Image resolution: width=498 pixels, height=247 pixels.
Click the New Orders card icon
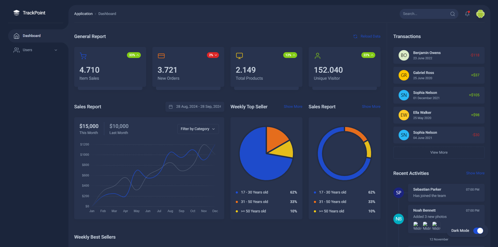161,56
